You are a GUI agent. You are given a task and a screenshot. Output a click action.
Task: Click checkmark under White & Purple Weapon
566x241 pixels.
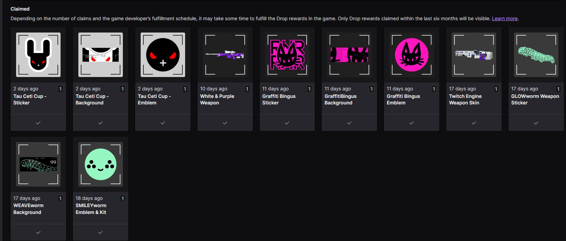(x=225, y=123)
